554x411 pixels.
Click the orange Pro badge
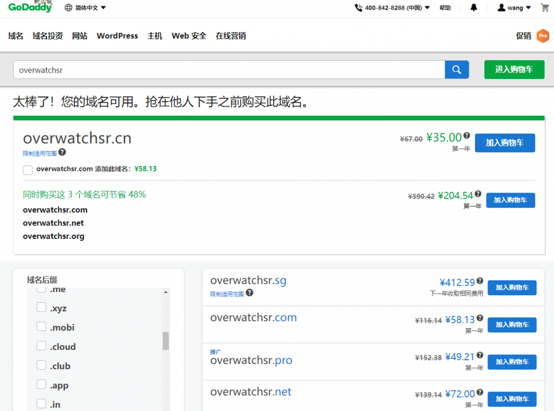pos(543,36)
